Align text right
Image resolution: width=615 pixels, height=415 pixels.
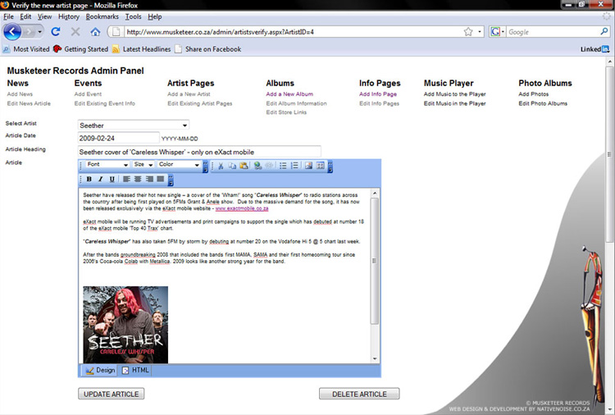click(x=149, y=180)
